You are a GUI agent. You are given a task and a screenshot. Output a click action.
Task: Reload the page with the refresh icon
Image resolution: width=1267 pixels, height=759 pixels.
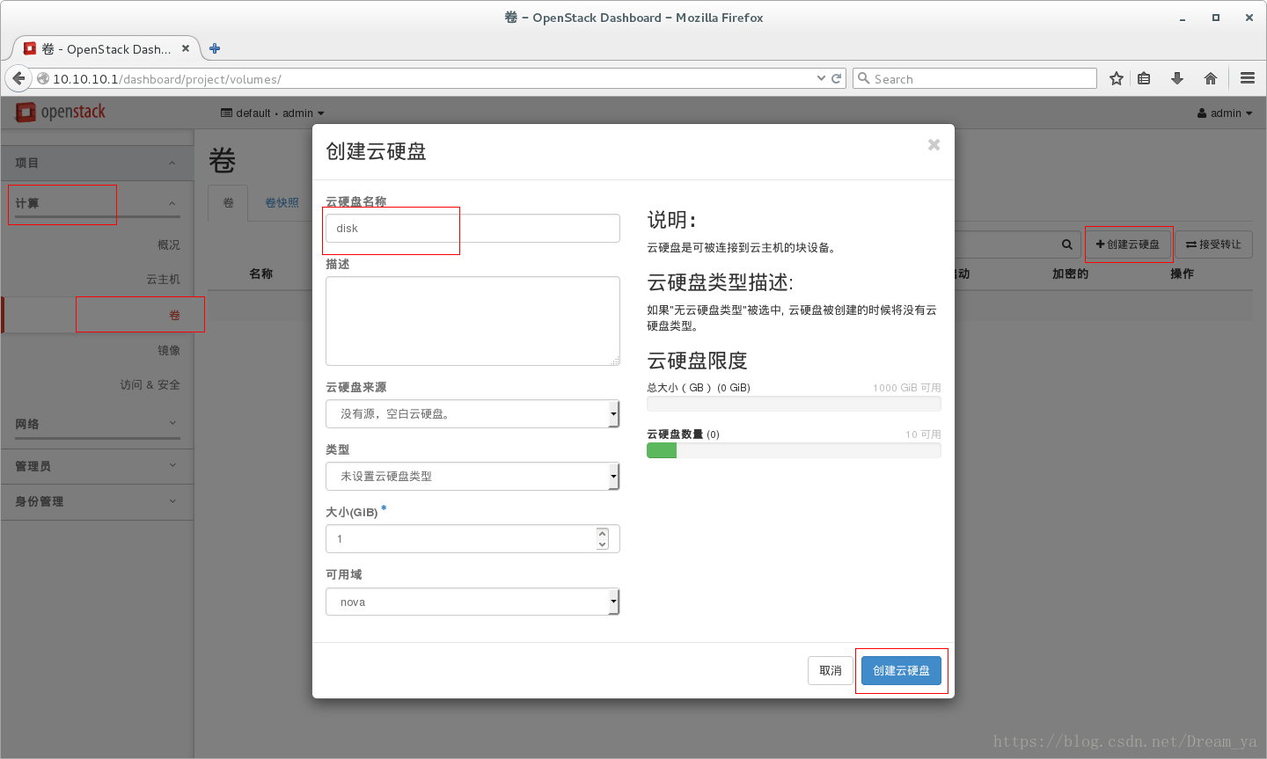837,78
